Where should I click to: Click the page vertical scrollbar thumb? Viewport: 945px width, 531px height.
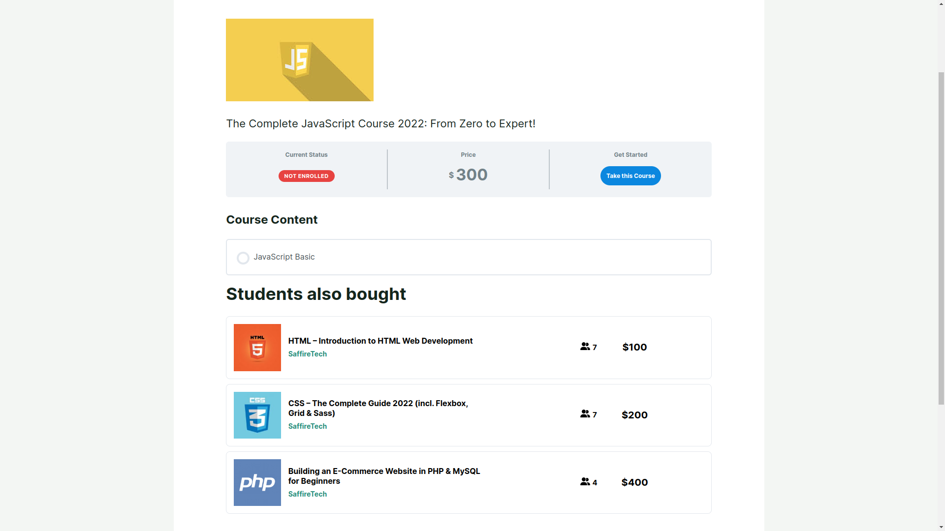[941, 238]
